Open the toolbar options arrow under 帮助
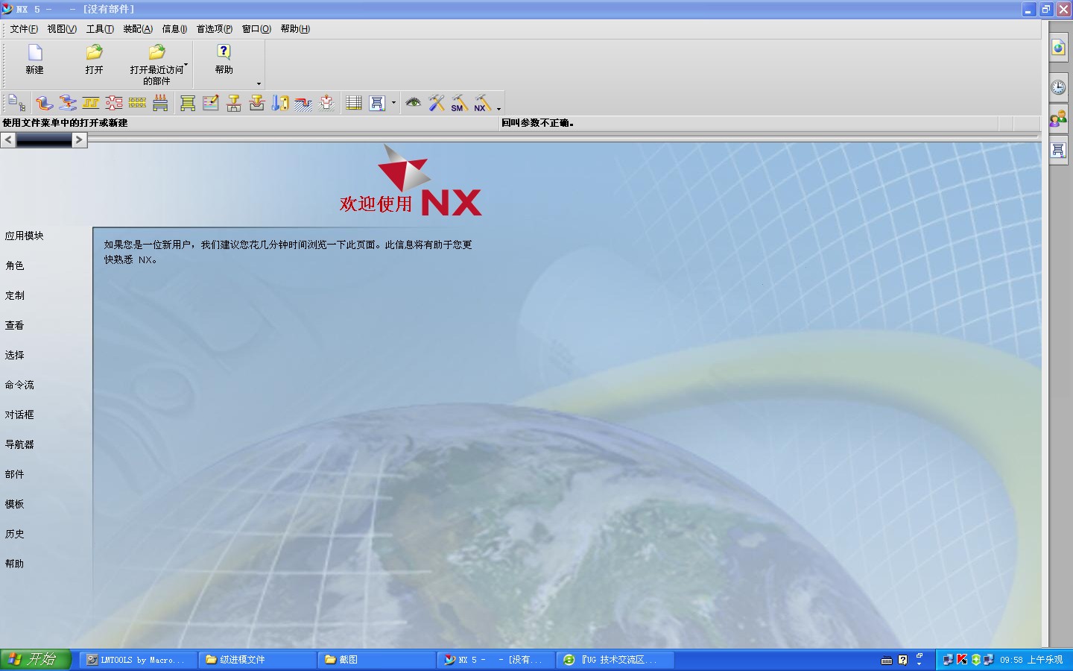Image resolution: width=1073 pixels, height=671 pixels. (x=259, y=84)
